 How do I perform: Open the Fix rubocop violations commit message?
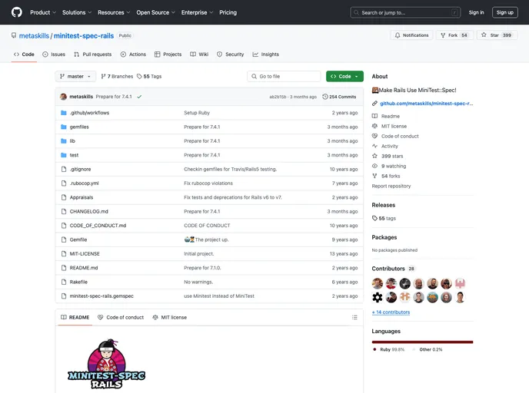pyautogui.click(x=208, y=183)
